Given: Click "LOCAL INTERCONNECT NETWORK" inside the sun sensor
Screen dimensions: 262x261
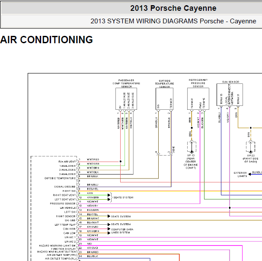Looking at the screenshot, I should pos(229,94).
